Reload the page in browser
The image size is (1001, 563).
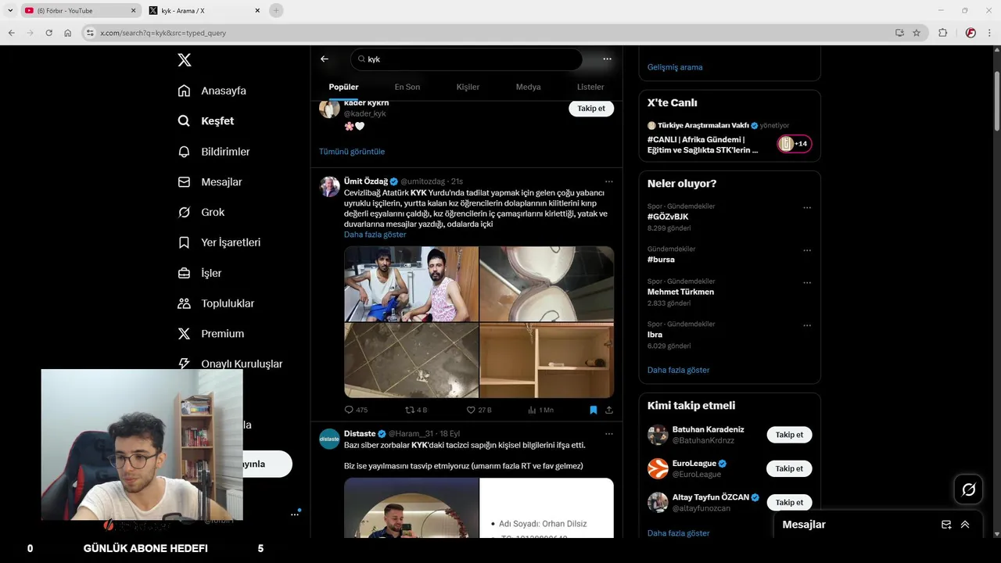pos(48,33)
